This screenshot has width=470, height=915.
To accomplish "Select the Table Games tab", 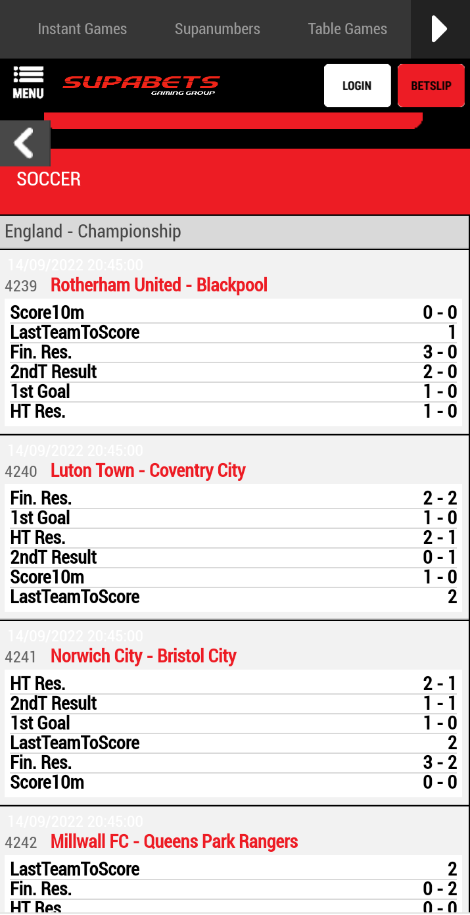I will point(348,29).
